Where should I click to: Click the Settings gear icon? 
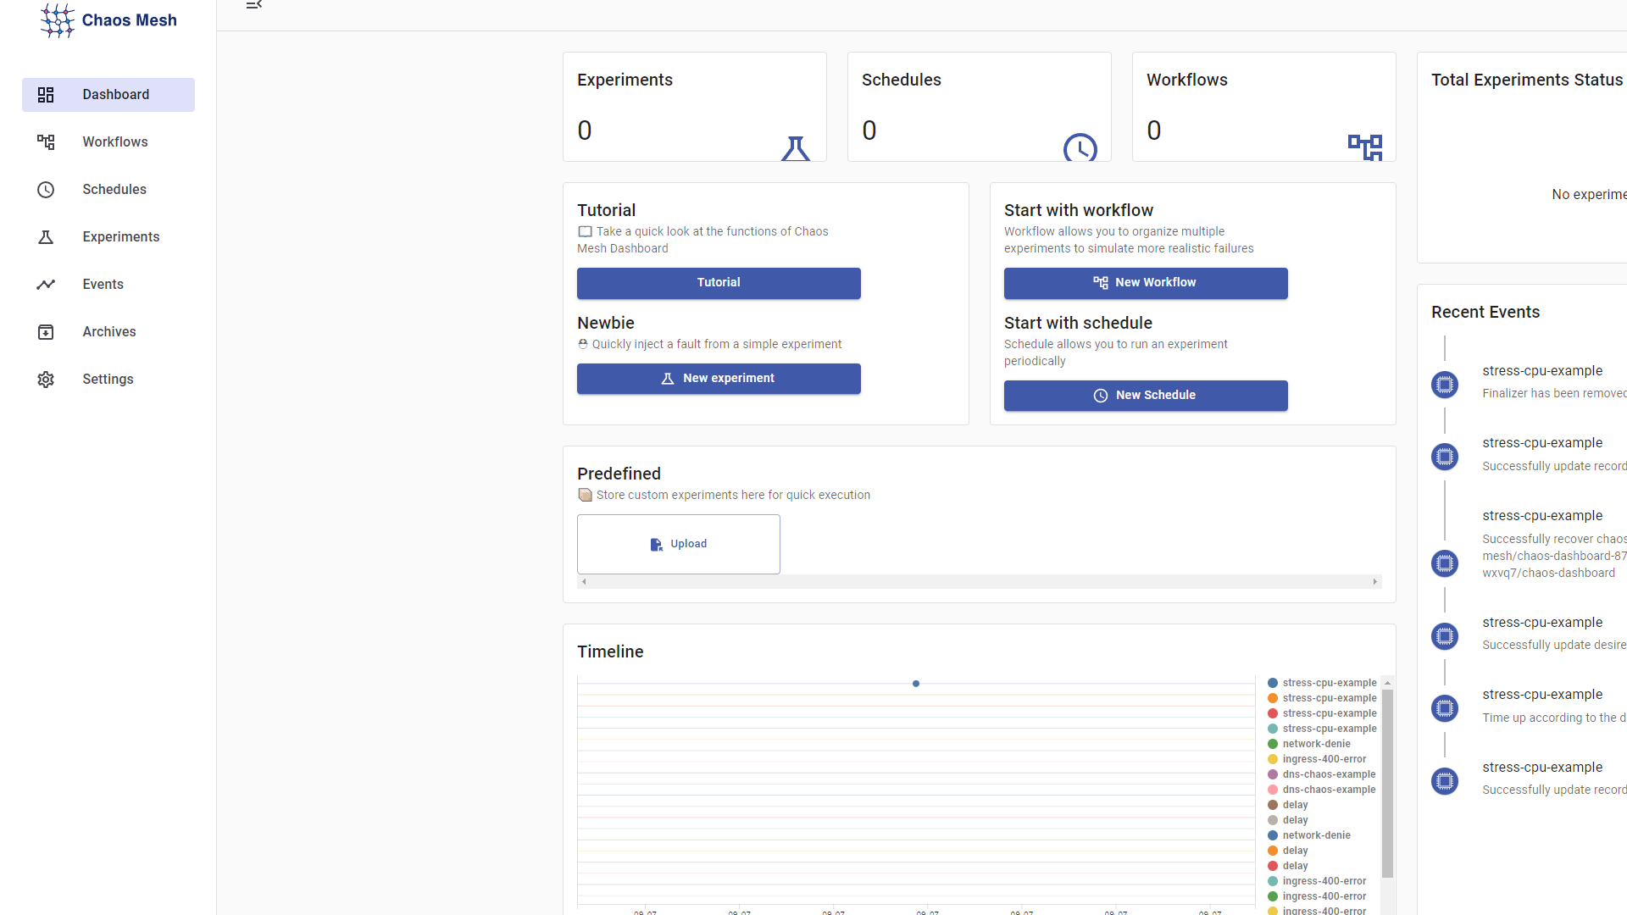(46, 380)
